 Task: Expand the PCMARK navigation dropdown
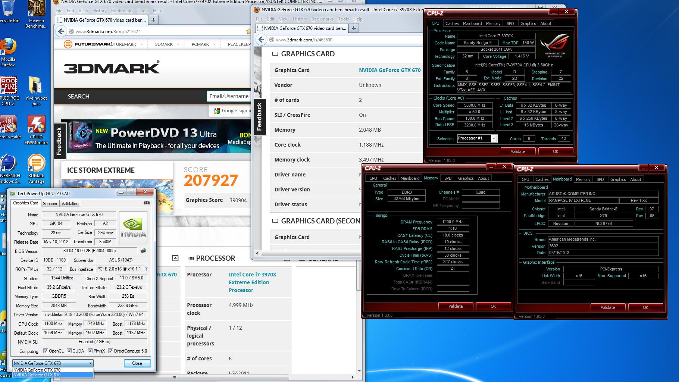215,44
